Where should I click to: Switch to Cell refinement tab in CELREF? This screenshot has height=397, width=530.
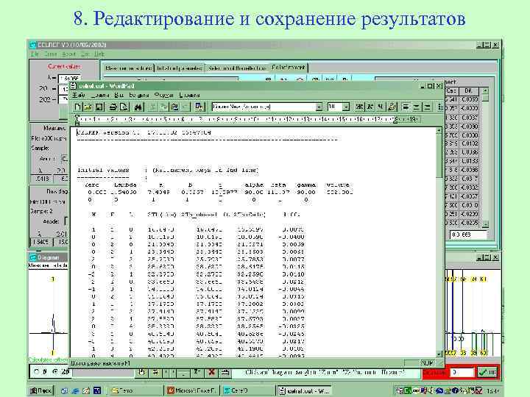289,68
